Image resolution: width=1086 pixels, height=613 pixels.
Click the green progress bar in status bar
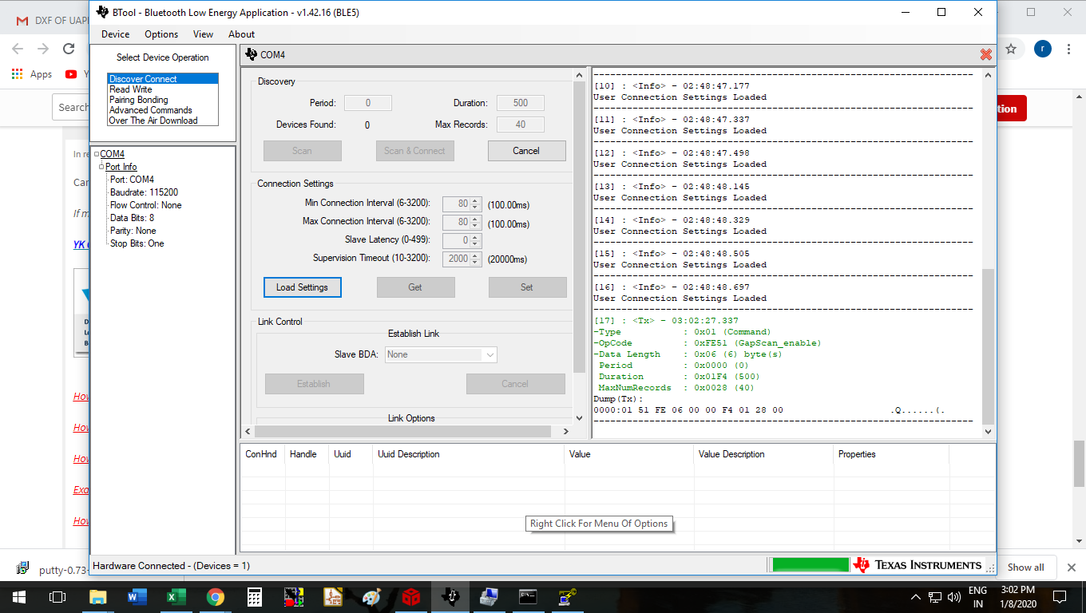point(810,565)
